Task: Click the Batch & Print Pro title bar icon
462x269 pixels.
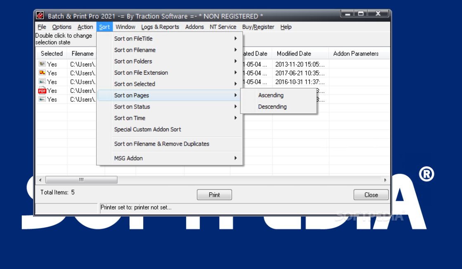Action: click(40, 15)
